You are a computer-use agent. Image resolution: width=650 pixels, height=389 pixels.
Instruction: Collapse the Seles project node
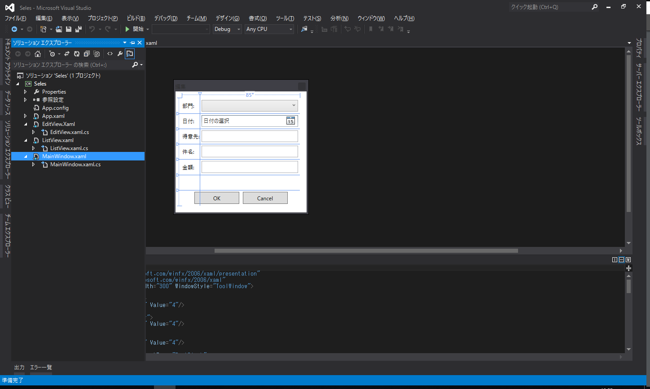tap(18, 84)
